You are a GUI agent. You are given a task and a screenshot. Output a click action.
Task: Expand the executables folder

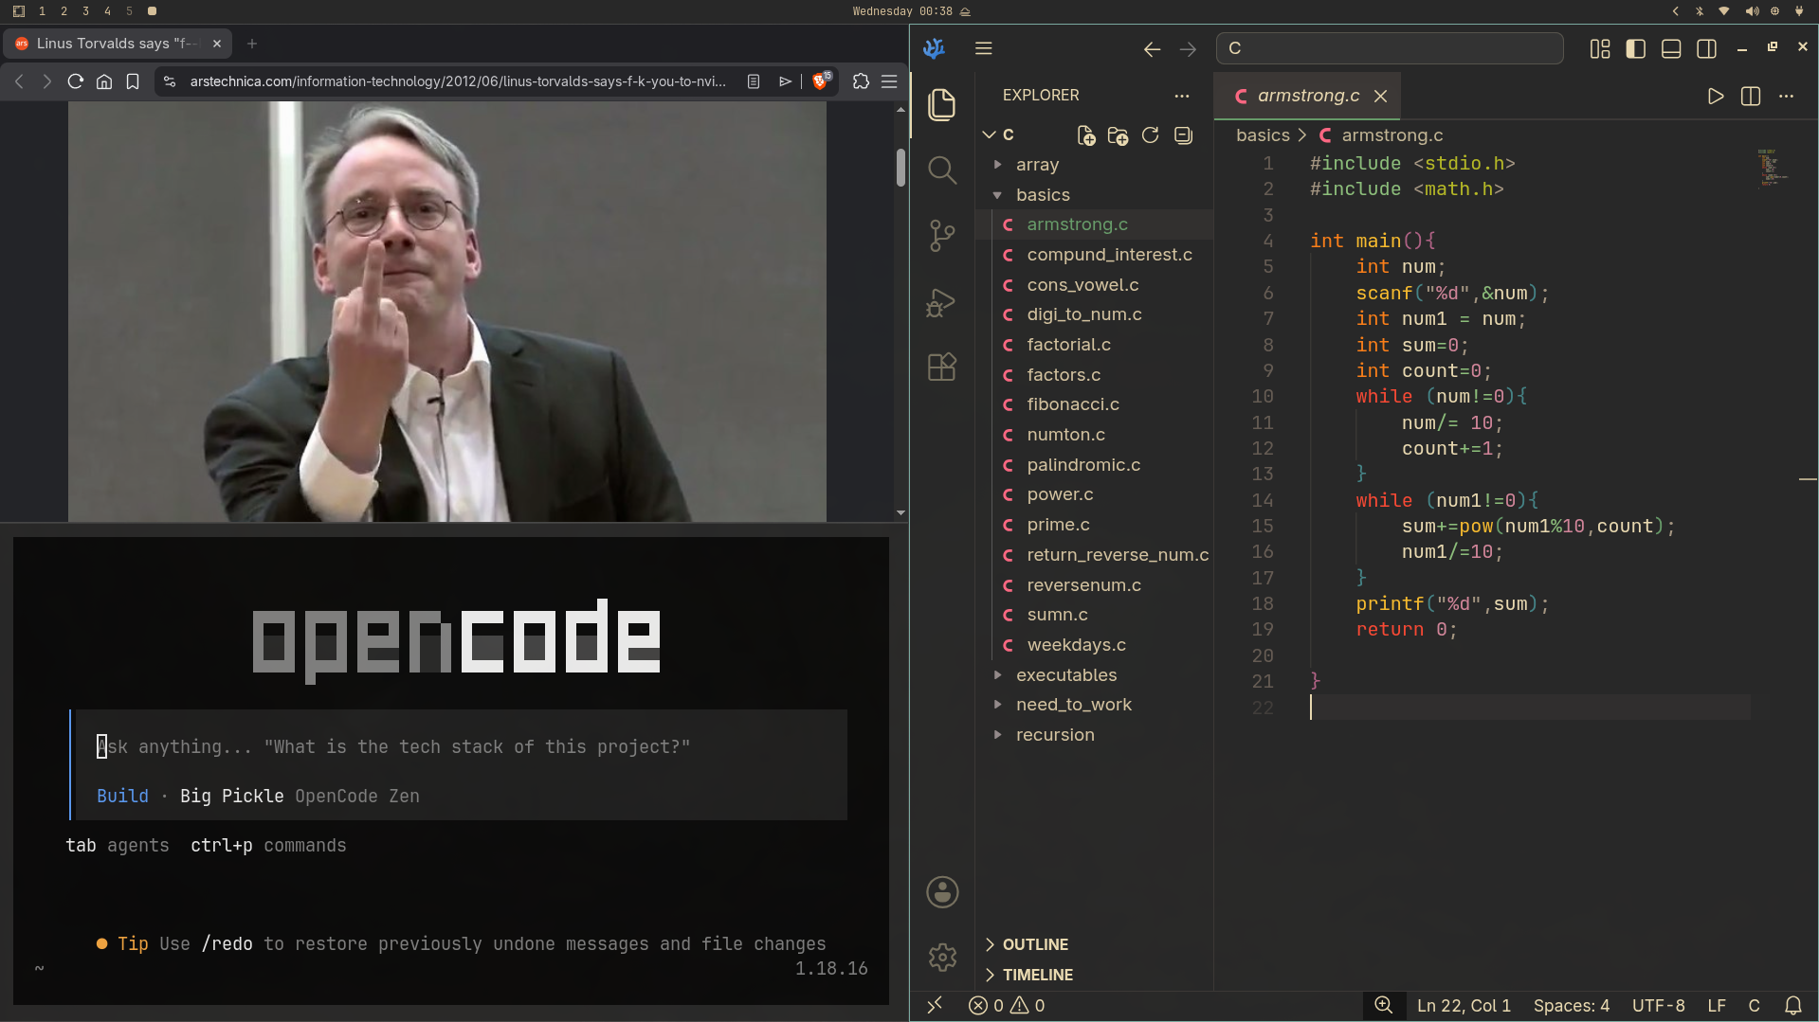click(x=1066, y=675)
